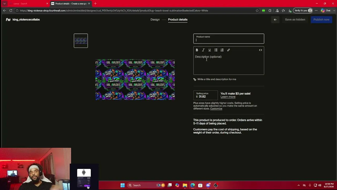This screenshot has height=190, width=337.
Task: Open browser extensions puzzle icon
Action: click(270, 11)
